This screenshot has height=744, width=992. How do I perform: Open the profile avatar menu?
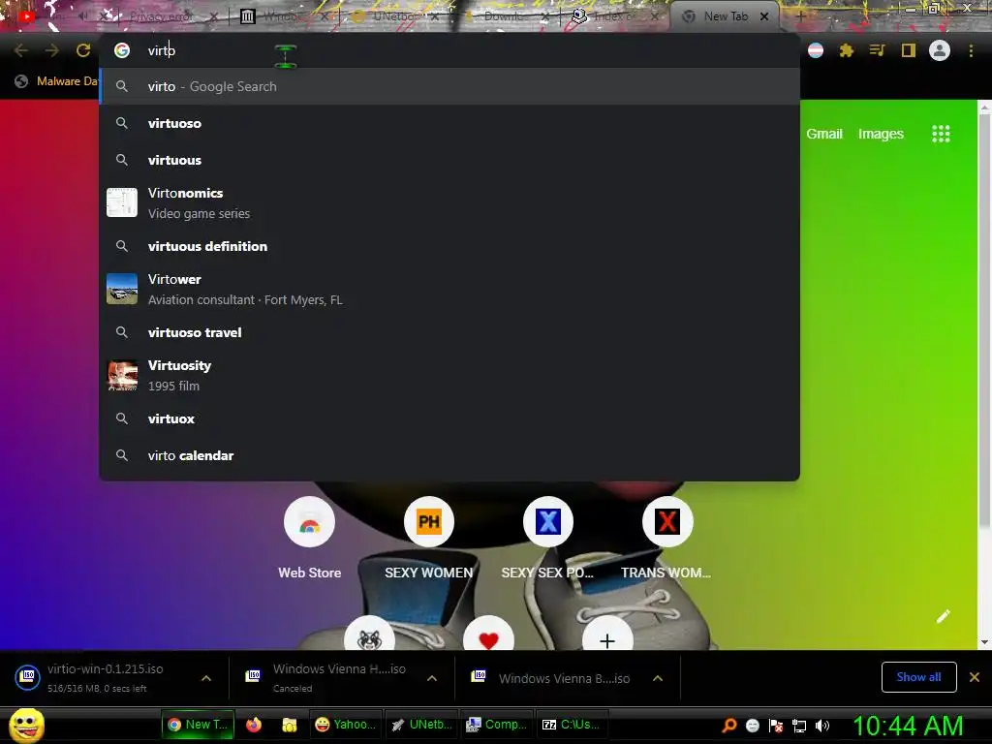coord(940,50)
